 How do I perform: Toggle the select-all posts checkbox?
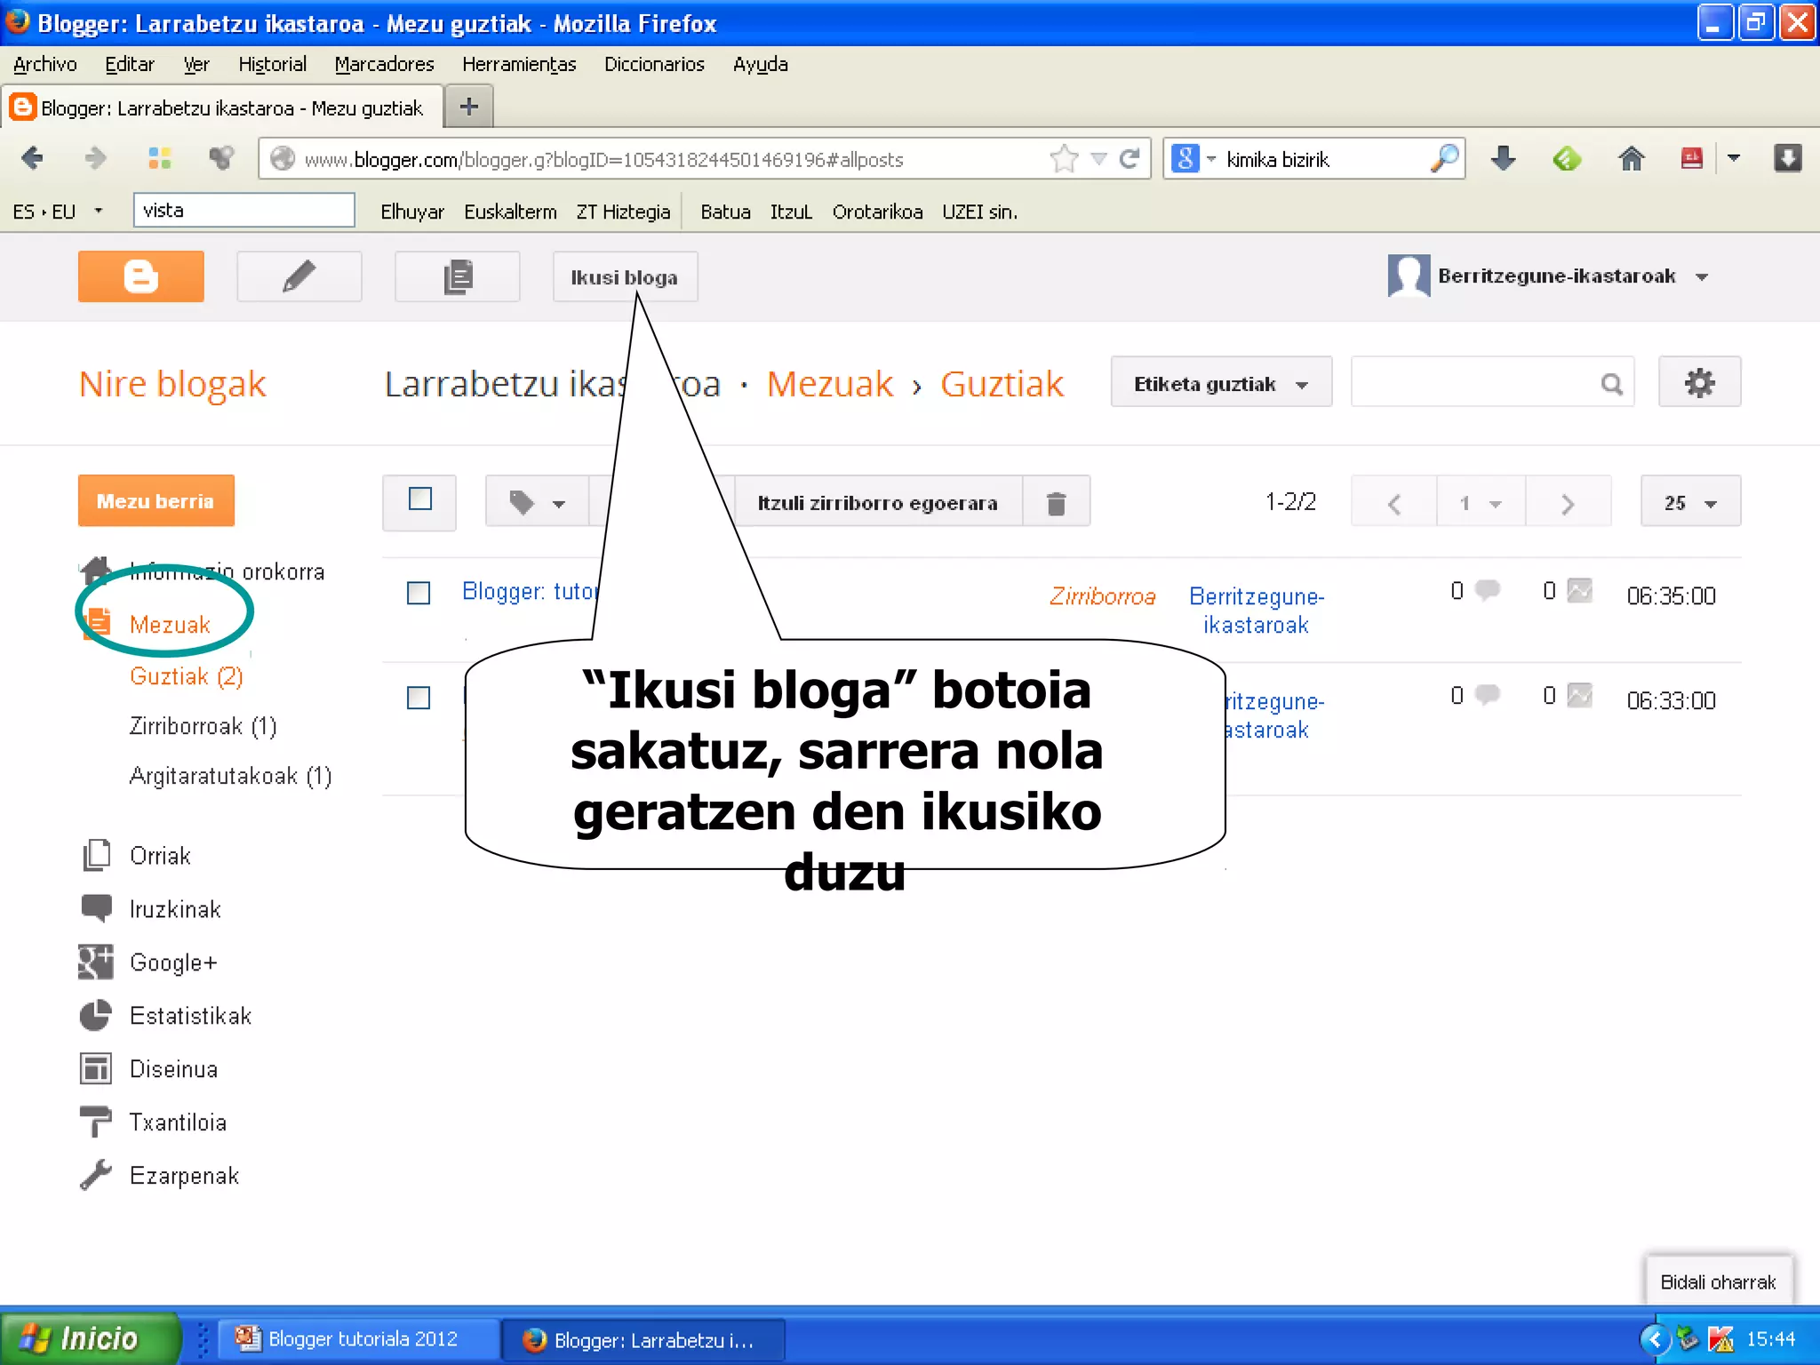click(419, 499)
